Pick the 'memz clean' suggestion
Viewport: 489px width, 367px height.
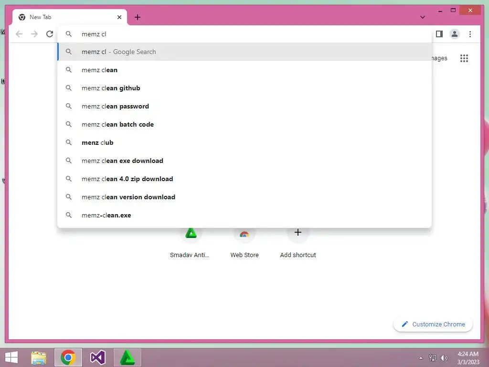tap(245, 70)
